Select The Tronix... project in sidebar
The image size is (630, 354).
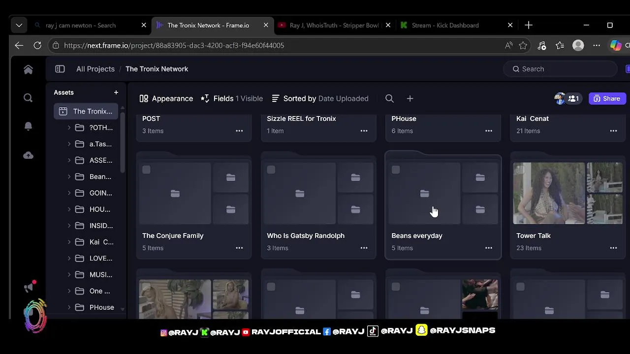tap(86, 111)
